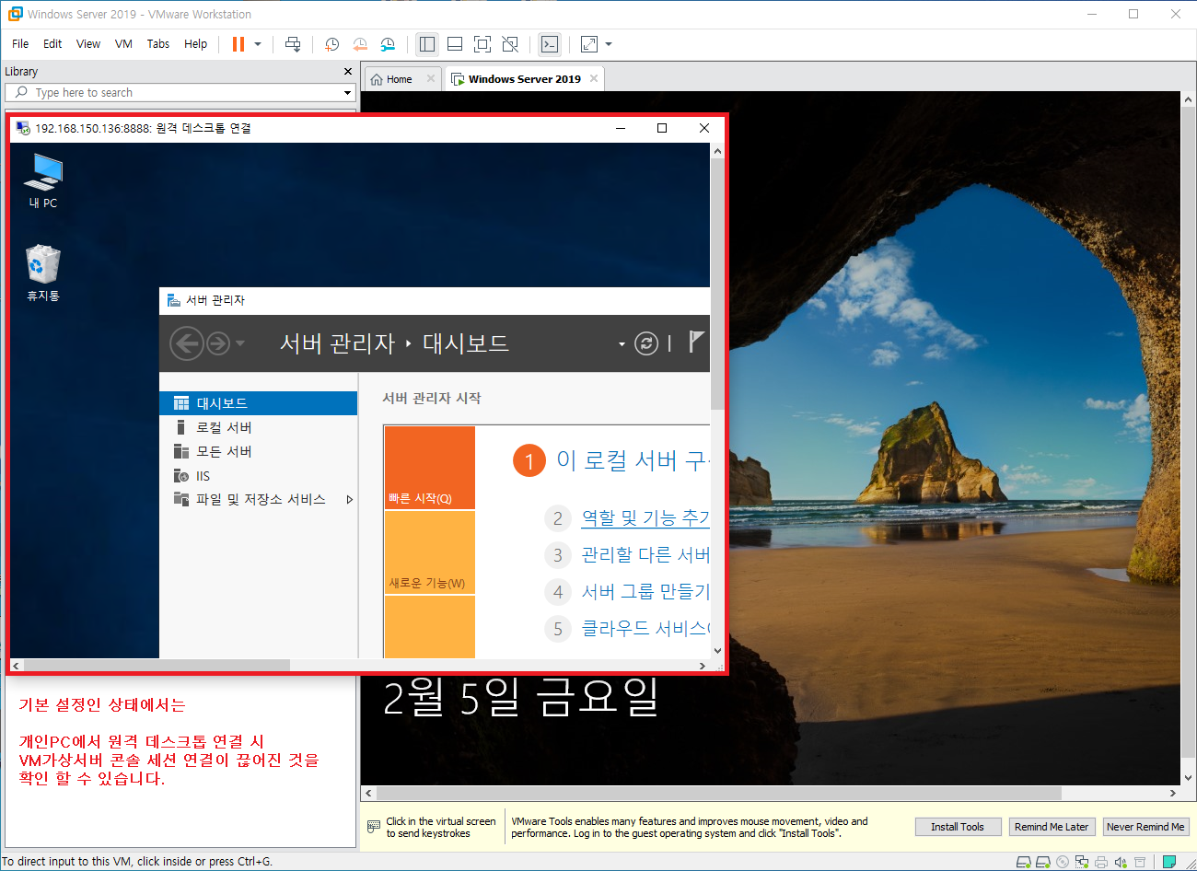This screenshot has height=871, width=1197.
Task: Click Server Manager back arrow
Action: point(187,343)
